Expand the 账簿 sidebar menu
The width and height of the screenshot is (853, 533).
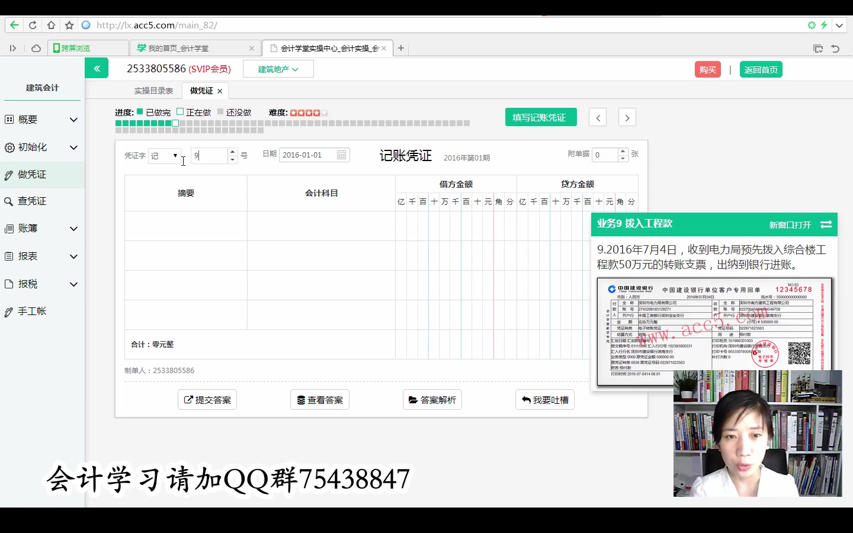[42, 229]
